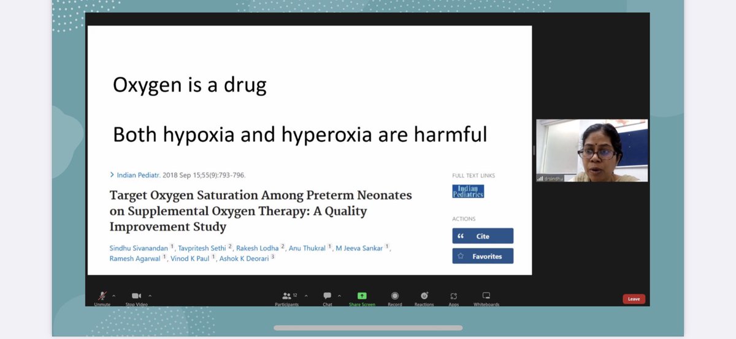Viewport: 736px width, 339px height.
Task: Leave the meeting
Action: (x=634, y=299)
